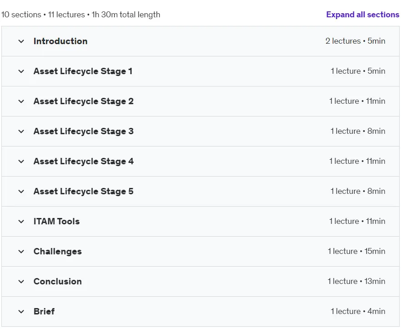Click the Challenges 15min lecture info
The image size is (401, 329).
tap(356, 251)
